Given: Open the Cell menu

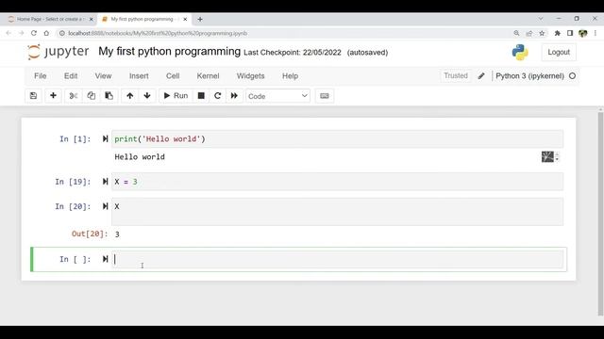Looking at the screenshot, I should click(x=173, y=75).
